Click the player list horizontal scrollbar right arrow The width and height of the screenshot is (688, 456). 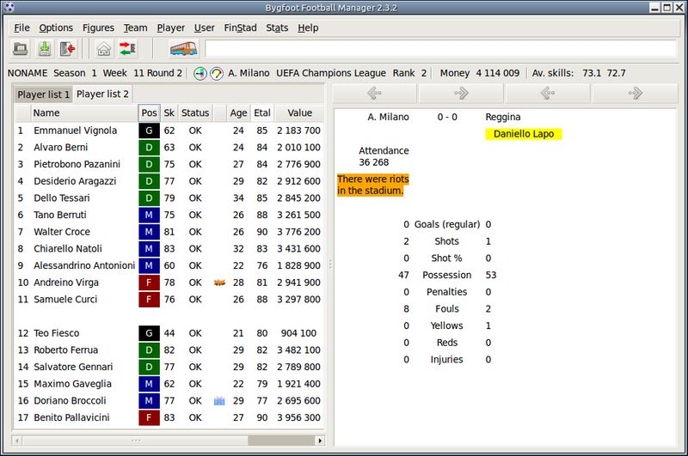pos(320,441)
